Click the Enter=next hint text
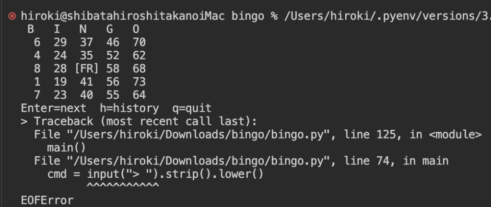 tap(54, 108)
